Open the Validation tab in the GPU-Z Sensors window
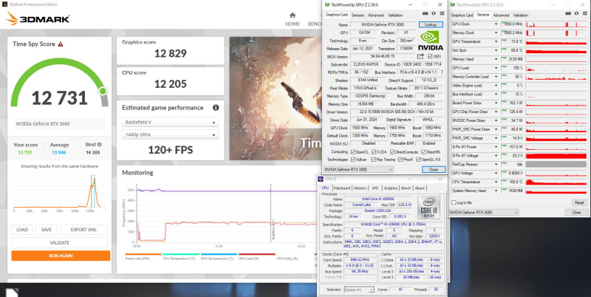The width and height of the screenshot is (591, 297). pos(520,16)
